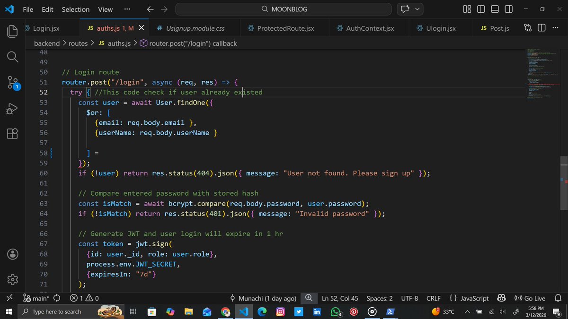
Task: Change the CRLF end of line sequence
Action: pos(434,298)
